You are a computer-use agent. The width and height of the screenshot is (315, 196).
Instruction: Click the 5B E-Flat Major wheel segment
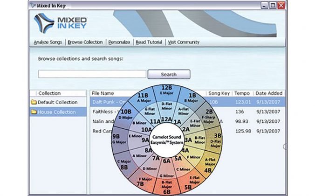[192, 182]
